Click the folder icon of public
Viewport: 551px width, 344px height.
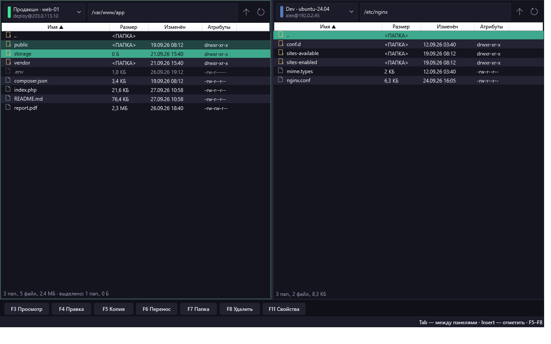pyautogui.click(x=8, y=44)
